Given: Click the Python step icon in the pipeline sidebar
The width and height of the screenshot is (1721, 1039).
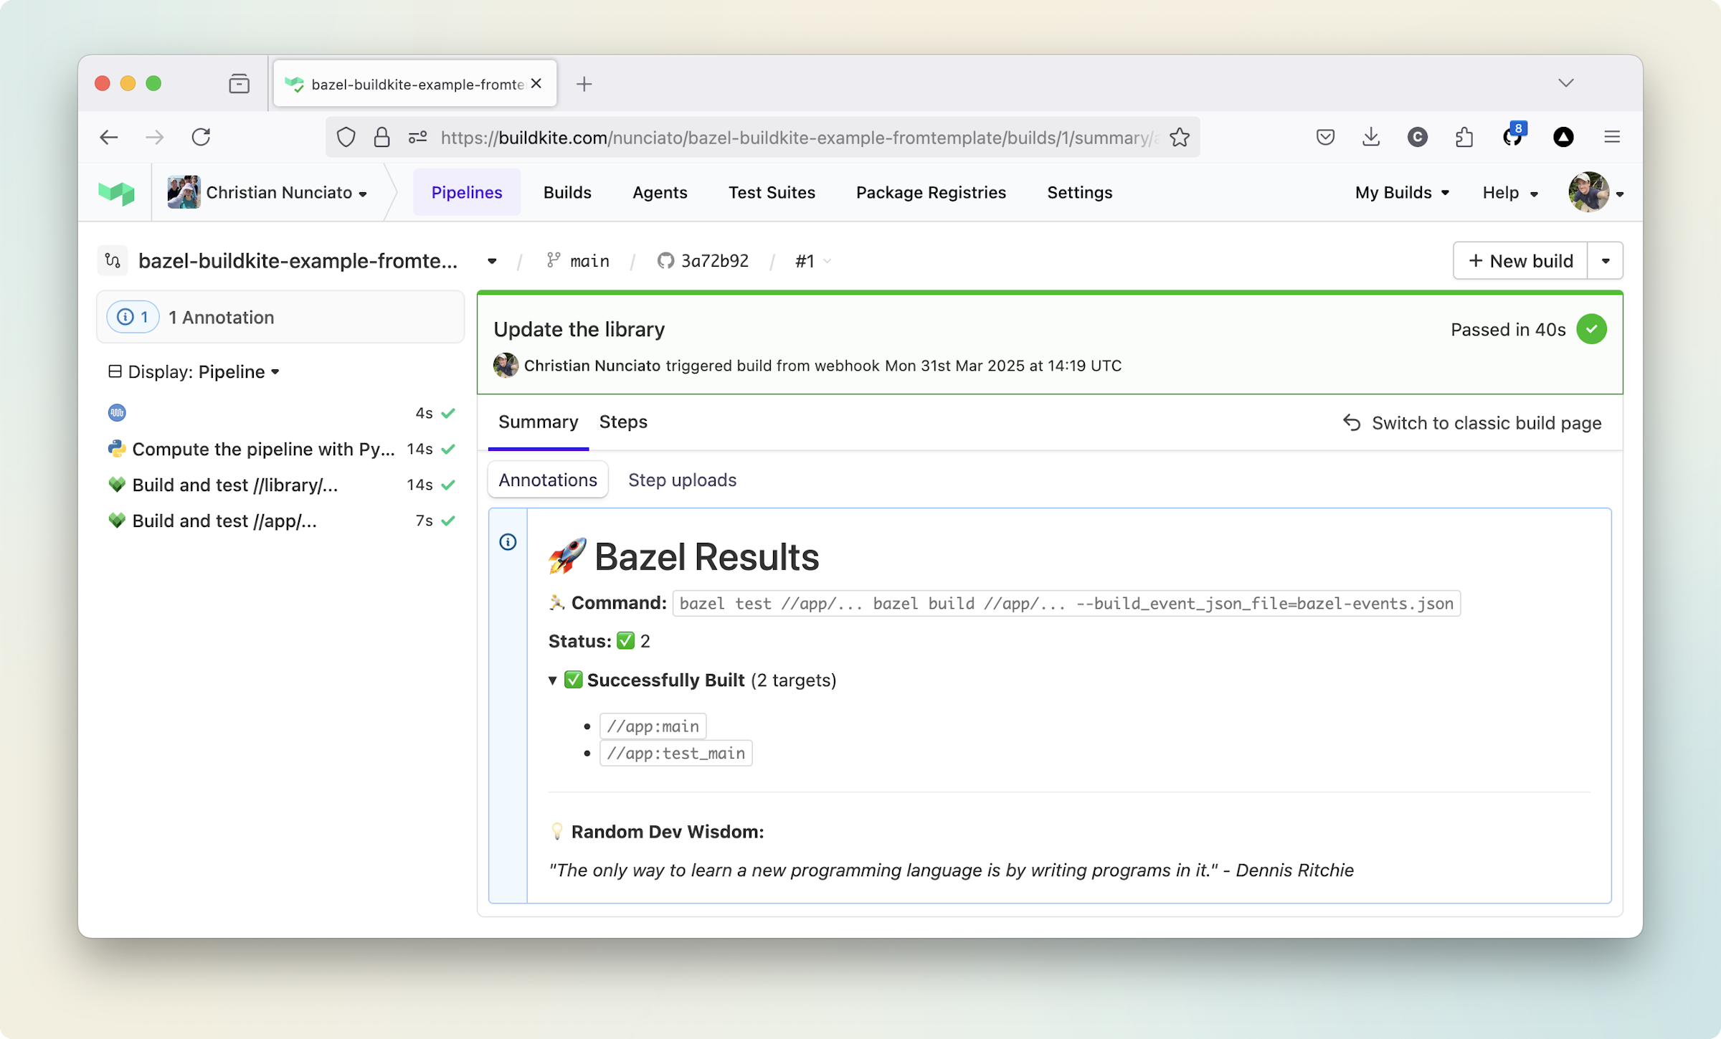Looking at the screenshot, I should click(x=117, y=449).
